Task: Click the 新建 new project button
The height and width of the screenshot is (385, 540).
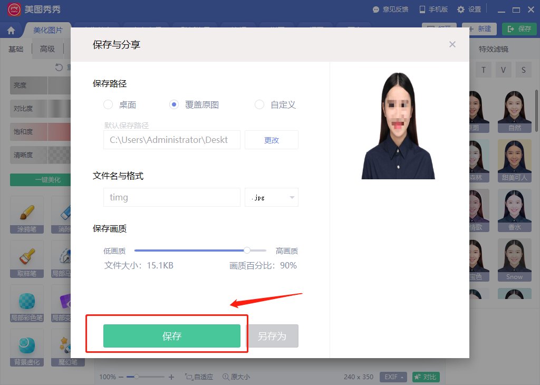Action: (x=479, y=29)
